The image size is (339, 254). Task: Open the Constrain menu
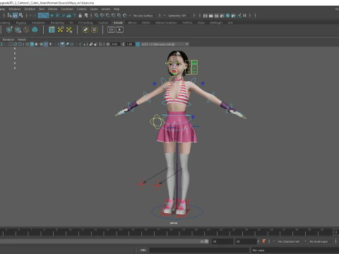(x=67, y=9)
